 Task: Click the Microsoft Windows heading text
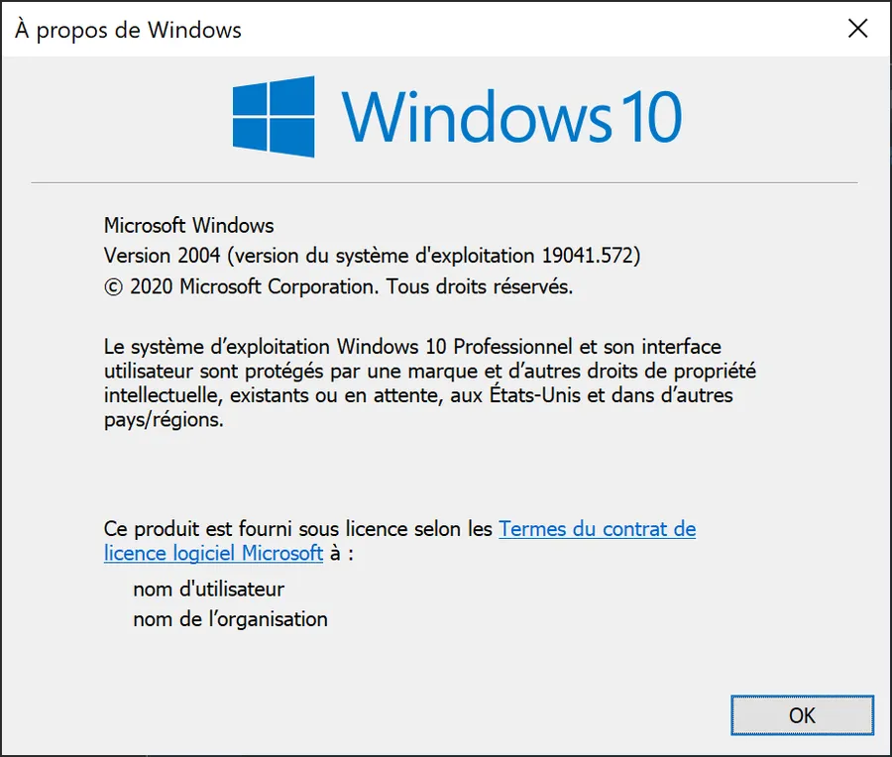[x=189, y=226]
